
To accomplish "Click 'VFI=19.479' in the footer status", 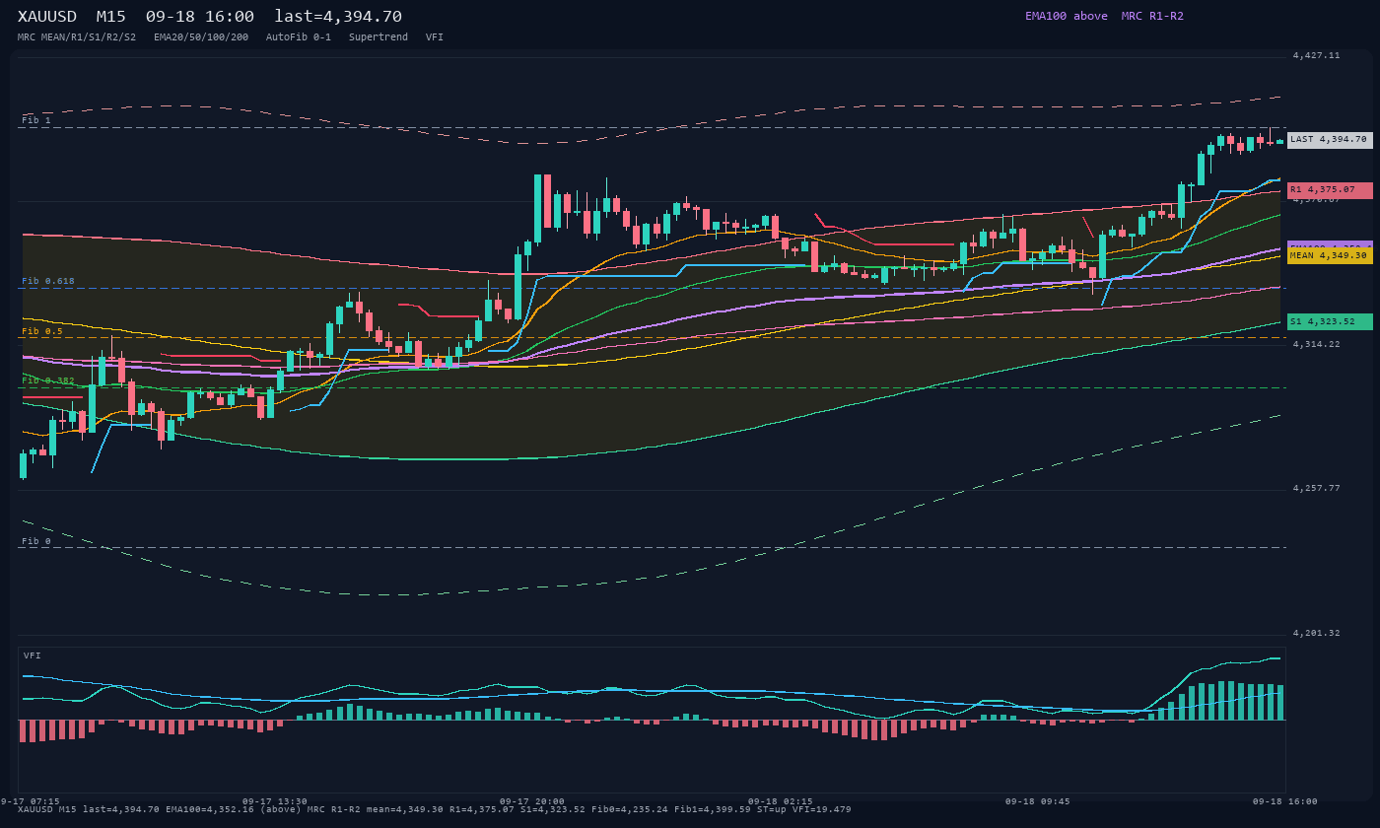I will click(822, 809).
